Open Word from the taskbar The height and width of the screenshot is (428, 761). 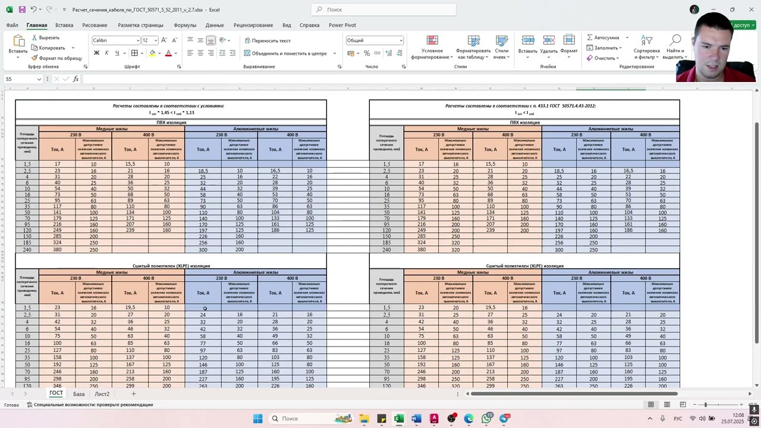pos(416,419)
